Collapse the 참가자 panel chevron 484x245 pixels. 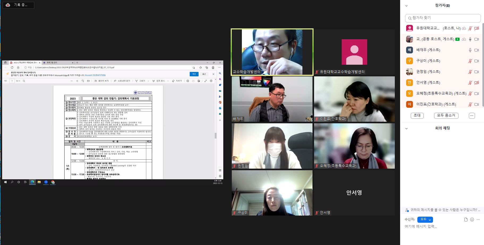click(406, 6)
